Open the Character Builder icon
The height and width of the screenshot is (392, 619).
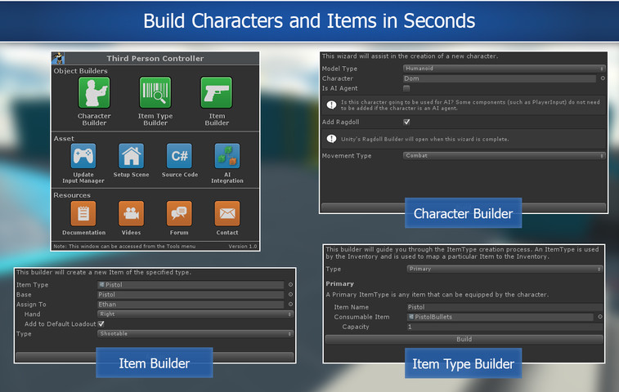tap(94, 93)
